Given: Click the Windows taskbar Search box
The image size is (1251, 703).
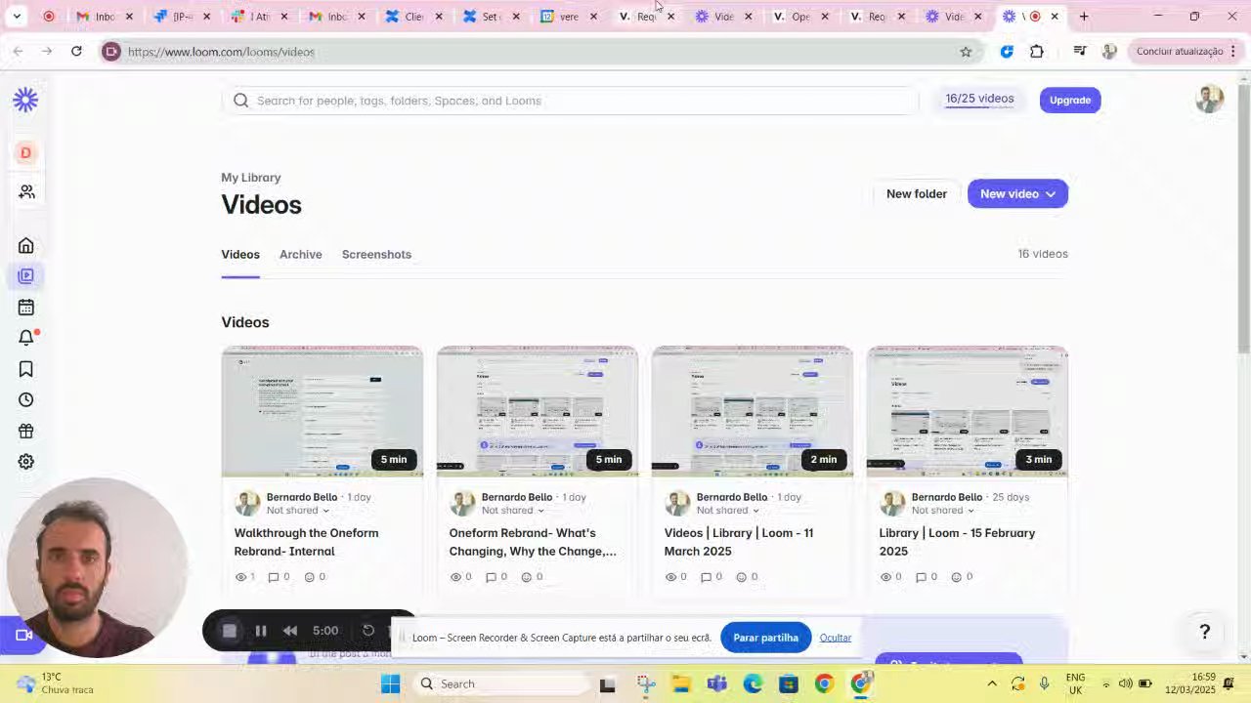Looking at the screenshot, I should 505,683.
